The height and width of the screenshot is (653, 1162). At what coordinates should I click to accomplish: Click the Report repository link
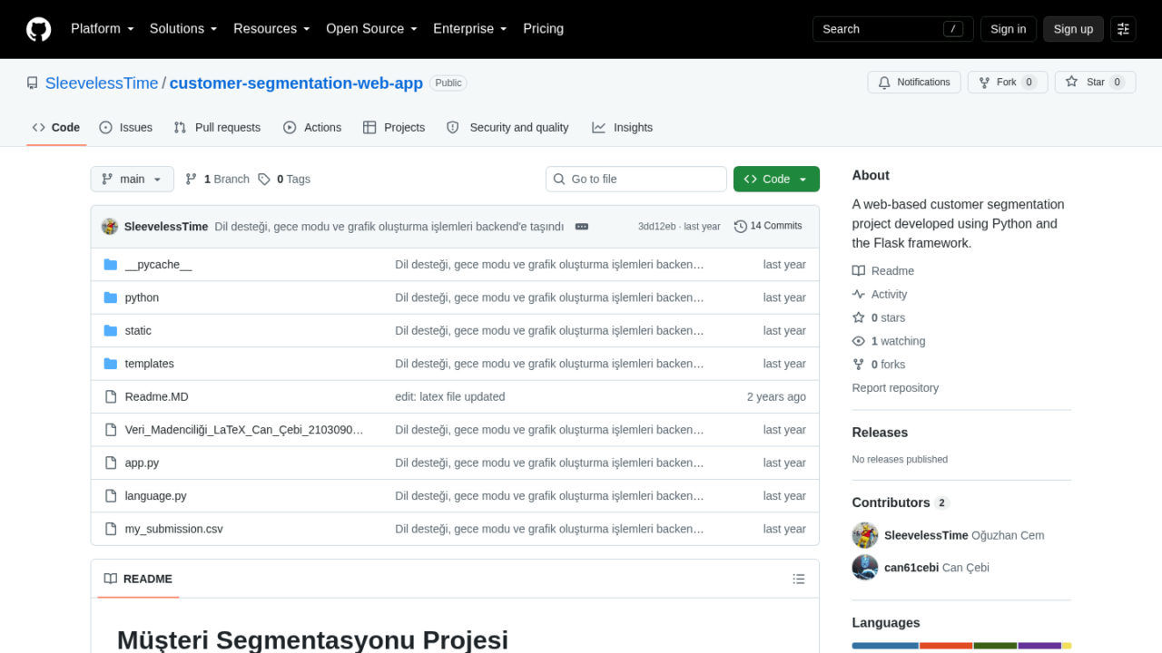click(x=895, y=388)
